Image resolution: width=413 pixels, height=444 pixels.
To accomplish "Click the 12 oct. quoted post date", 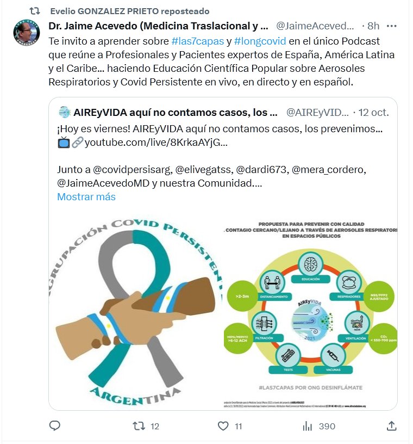I will coord(374,113).
